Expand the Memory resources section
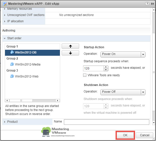156x141 pixels. [x=4, y=9]
